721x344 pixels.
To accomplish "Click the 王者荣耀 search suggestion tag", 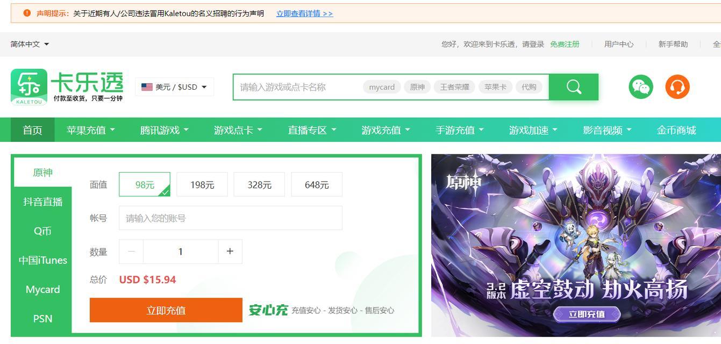I will point(454,87).
